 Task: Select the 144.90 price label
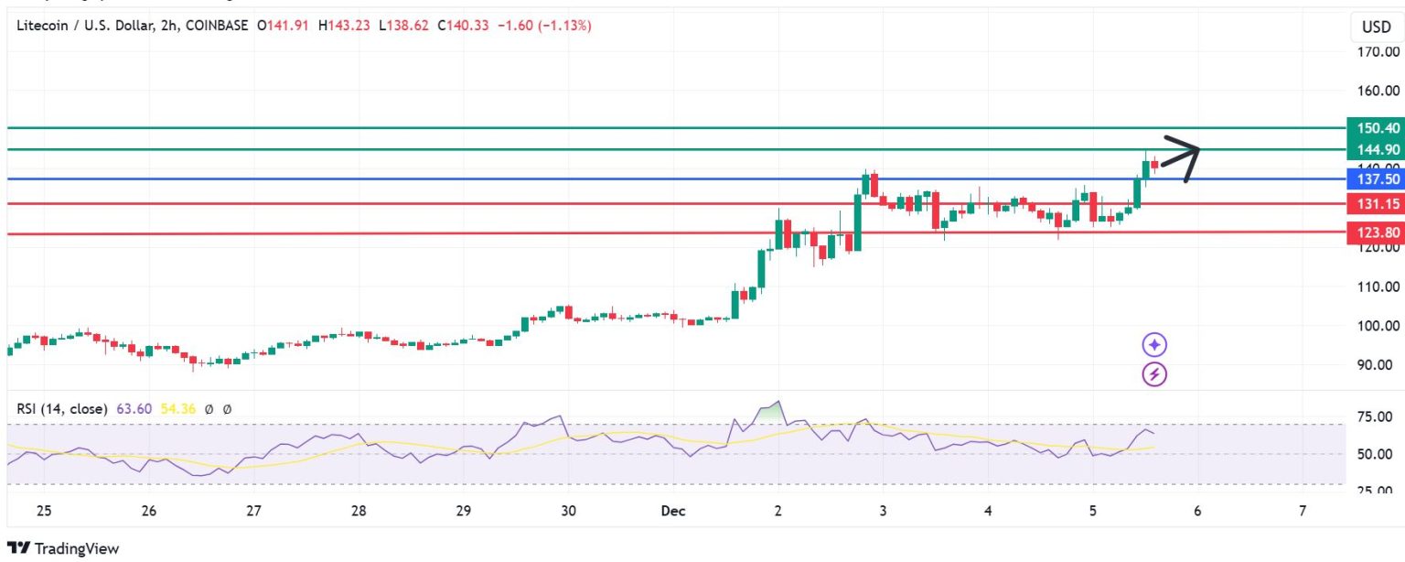[x=1375, y=149]
